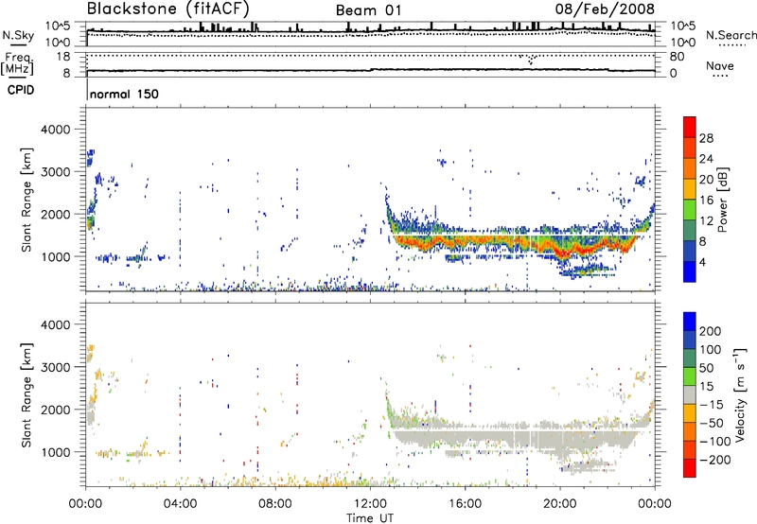Click the power colorbar tick value 28
The image size is (757, 524).
(x=706, y=138)
